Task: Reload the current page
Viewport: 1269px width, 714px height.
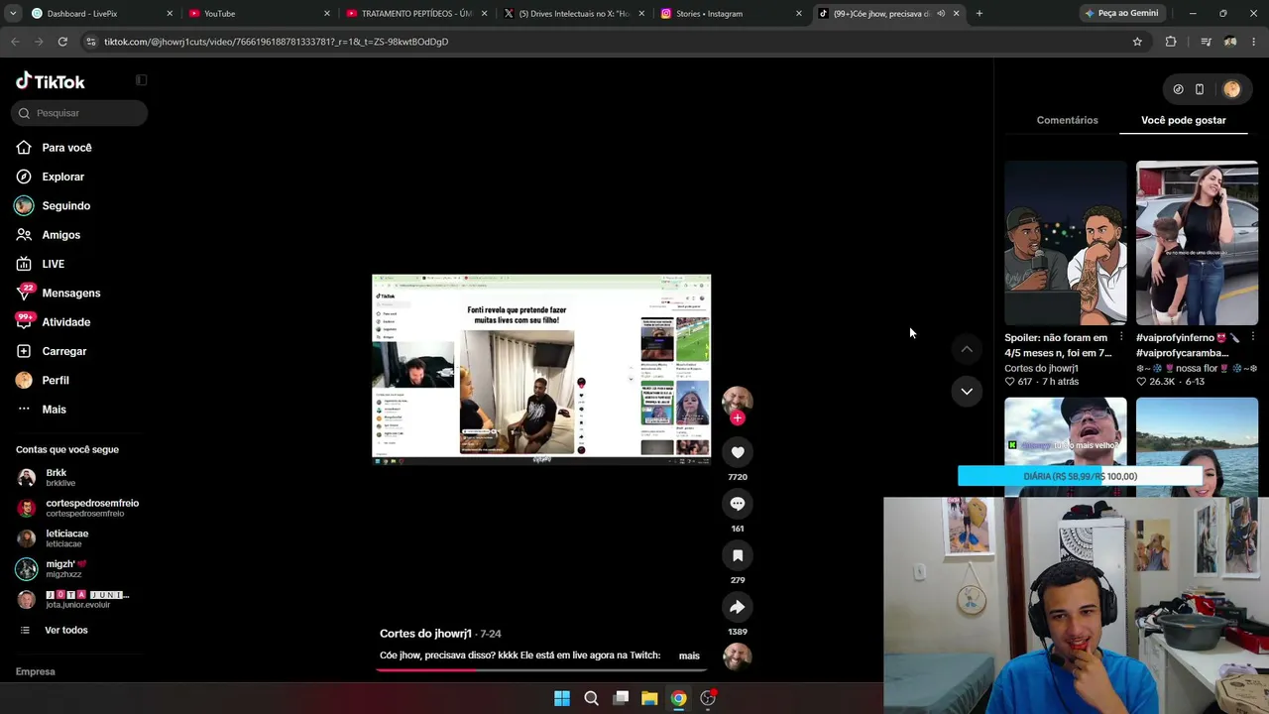Action: point(62,42)
